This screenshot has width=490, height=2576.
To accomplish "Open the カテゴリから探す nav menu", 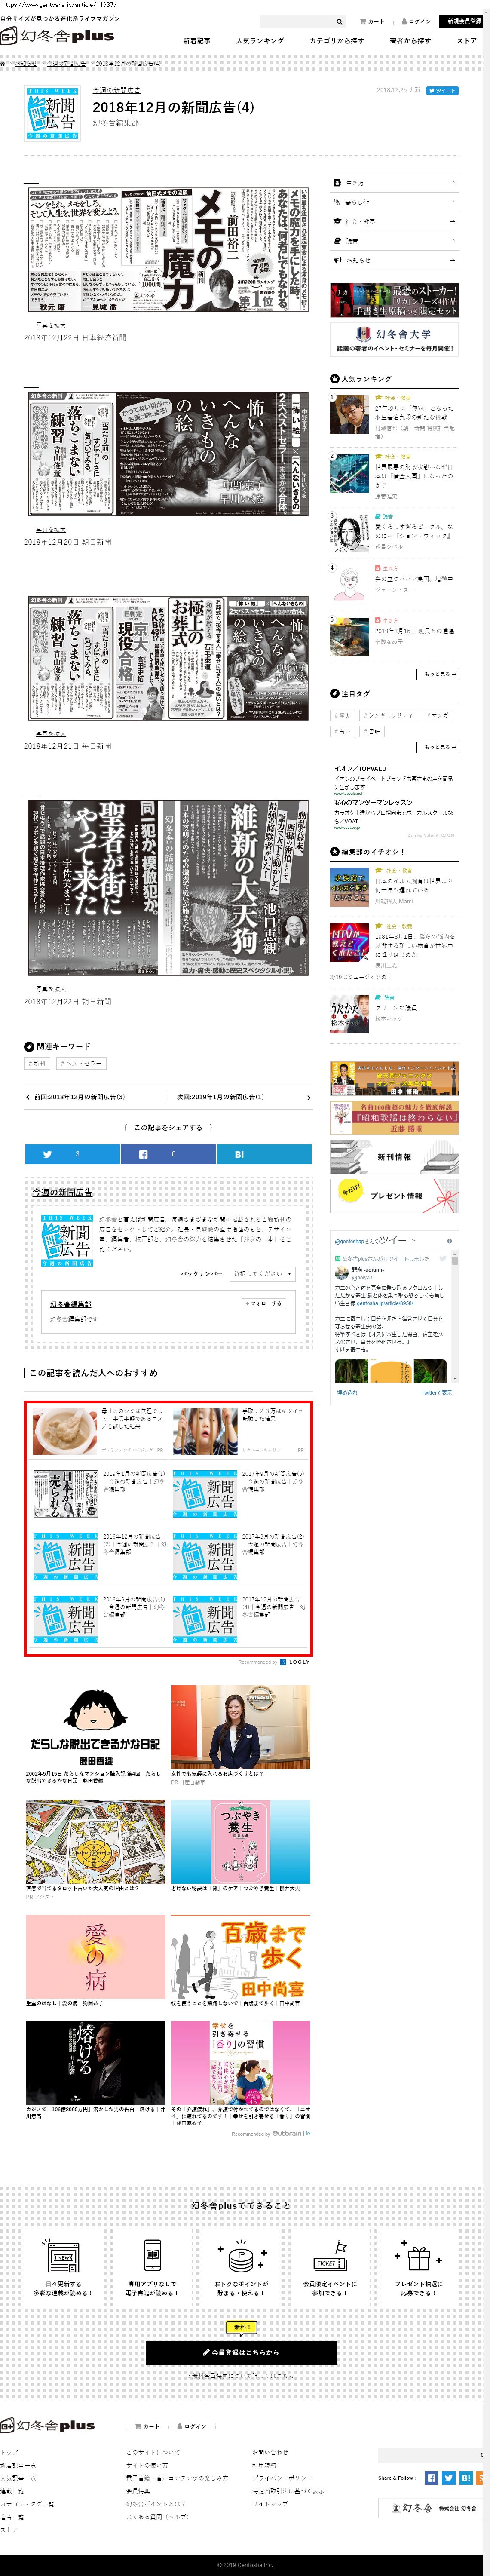I will (x=337, y=41).
